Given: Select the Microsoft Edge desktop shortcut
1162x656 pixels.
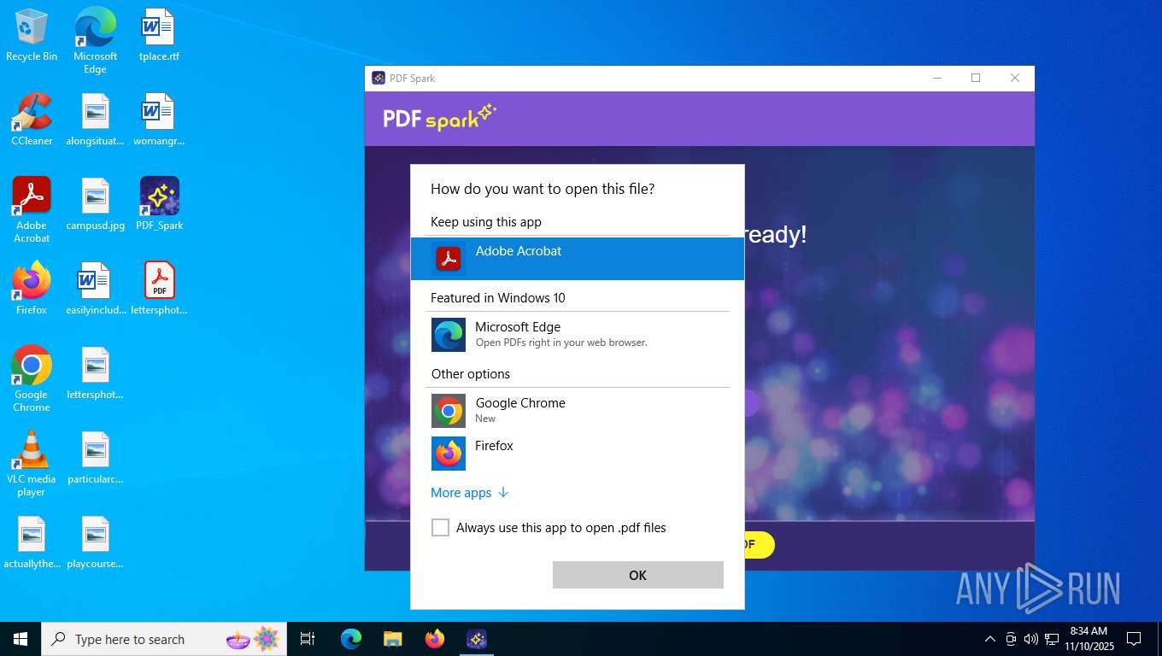Looking at the screenshot, I should pos(95,41).
